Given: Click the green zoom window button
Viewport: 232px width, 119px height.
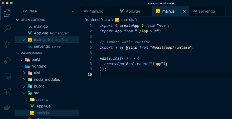Looking at the screenshot, I should (x=11, y=3).
